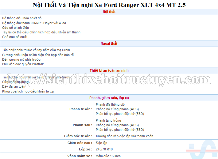Click EBD line in the Phanh sau row

click(120, 130)
